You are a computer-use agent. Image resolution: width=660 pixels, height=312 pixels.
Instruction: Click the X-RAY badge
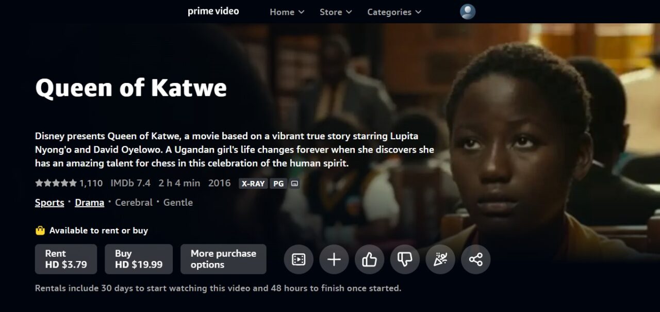tap(253, 184)
